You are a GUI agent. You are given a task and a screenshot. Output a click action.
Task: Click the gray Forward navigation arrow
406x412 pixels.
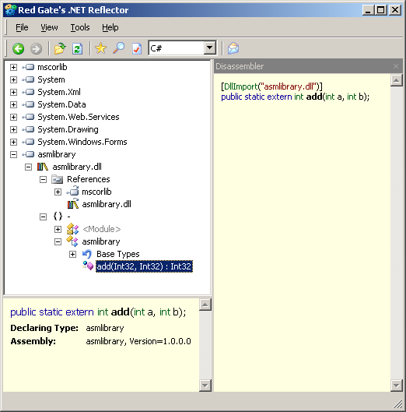pos(36,48)
